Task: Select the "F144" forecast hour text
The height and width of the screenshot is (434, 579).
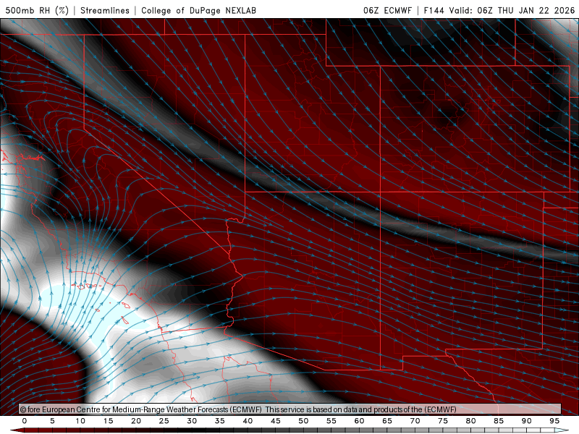Action: (x=434, y=10)
